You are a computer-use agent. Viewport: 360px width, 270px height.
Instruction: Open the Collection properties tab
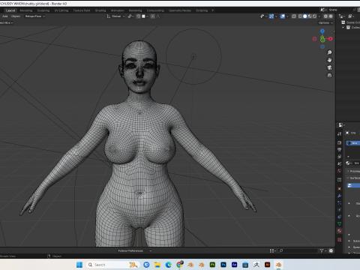coord(339,180)
